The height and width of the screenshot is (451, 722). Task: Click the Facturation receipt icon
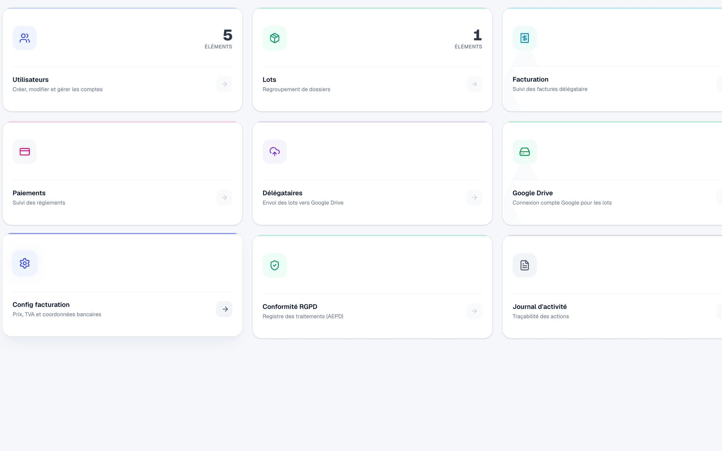525,38
